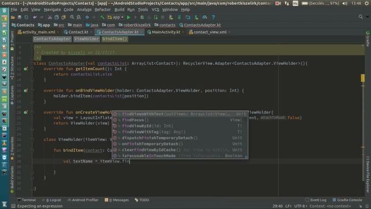371x209 pixels.
Task: Switch to the MainActivity.kt tab
Action: pos(166,32)
